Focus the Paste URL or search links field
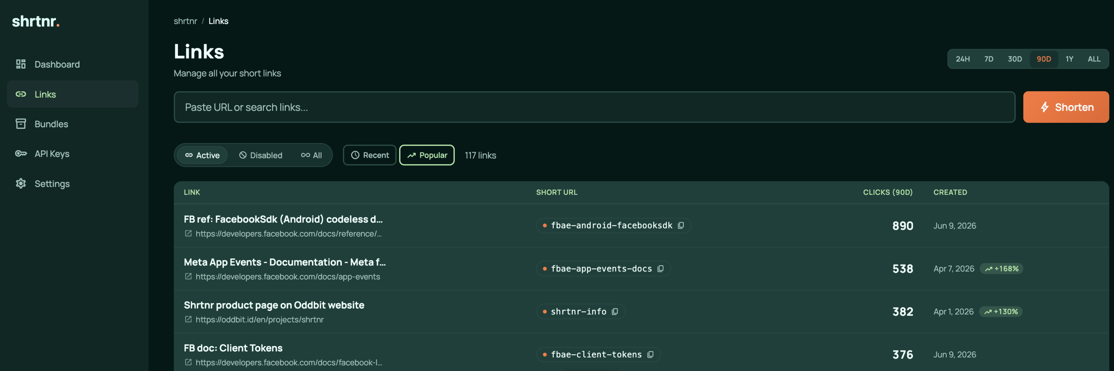This screenshot has width=1114, height=371. point(594,107)
